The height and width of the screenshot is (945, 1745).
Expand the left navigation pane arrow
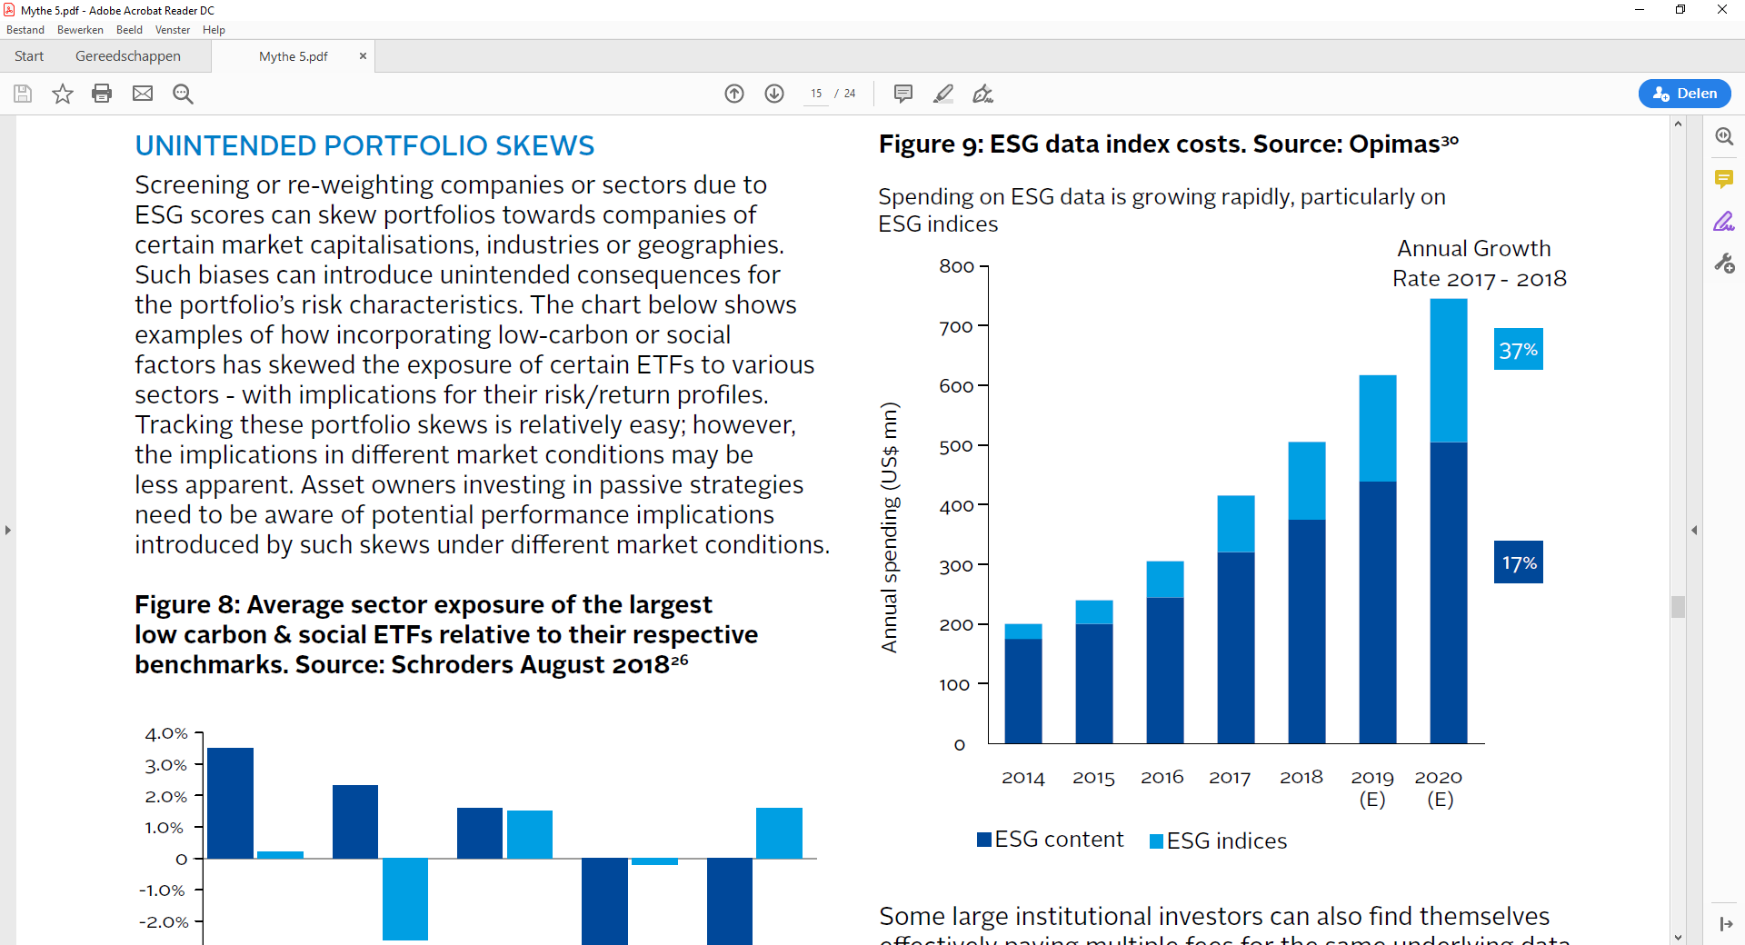[8, 530]
